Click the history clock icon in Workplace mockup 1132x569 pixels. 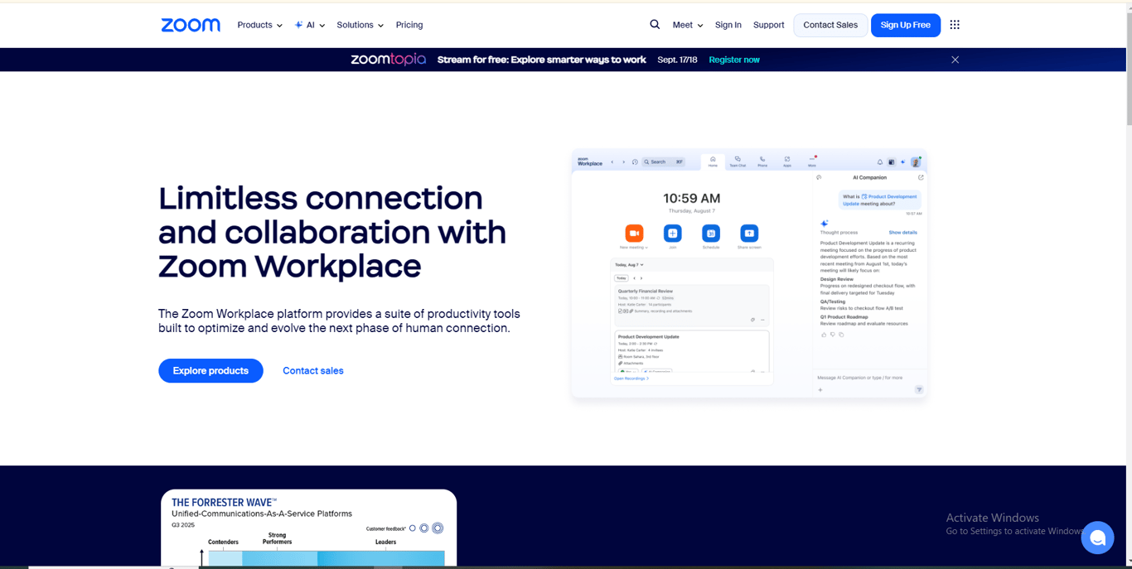coord(635,162)
